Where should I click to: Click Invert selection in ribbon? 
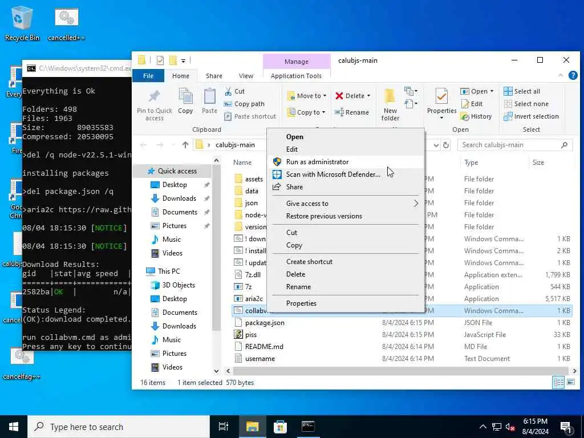coord(531,116)
